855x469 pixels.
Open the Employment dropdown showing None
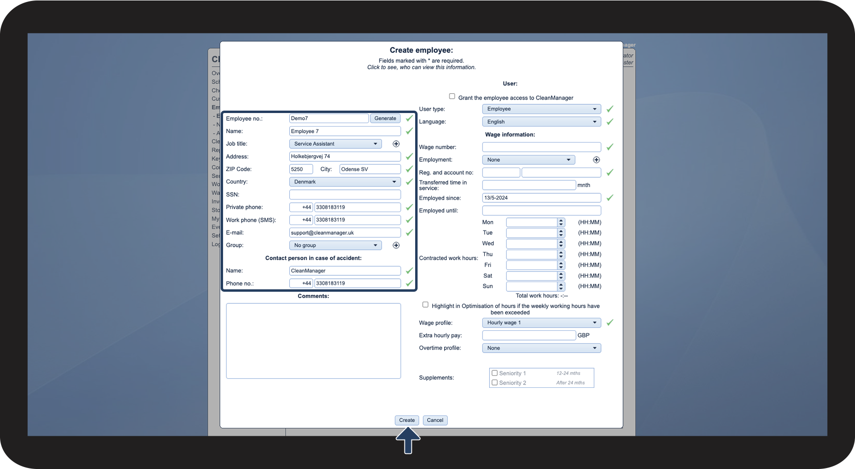tap(528, 160)
